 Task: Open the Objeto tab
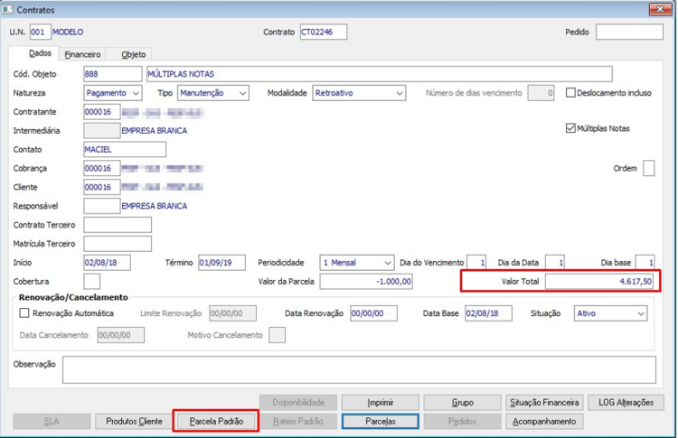pyautogui.click(x=133, y=54)
